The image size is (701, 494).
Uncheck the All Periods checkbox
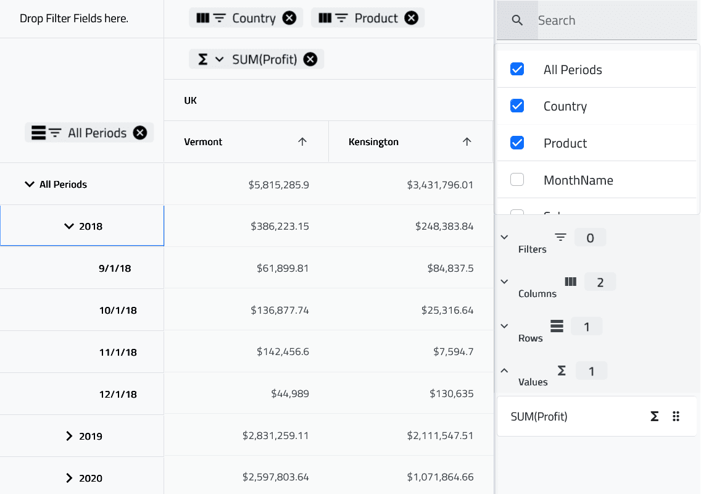click(x=517, y=69)
